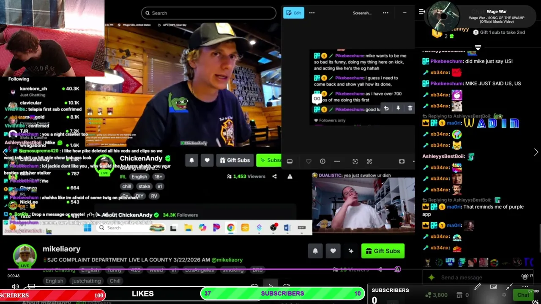Mute the video with the speaker icon
This screenshot has width=541, height=304.
coord(15,287)
